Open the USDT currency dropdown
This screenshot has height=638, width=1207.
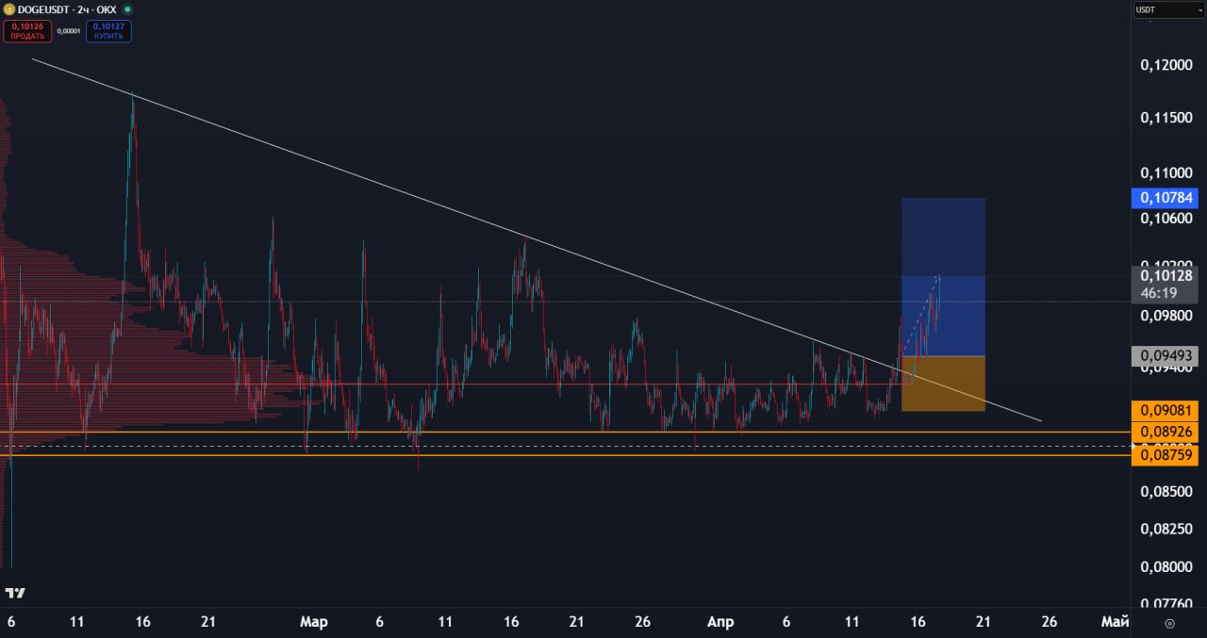[x=1168, y=9]
